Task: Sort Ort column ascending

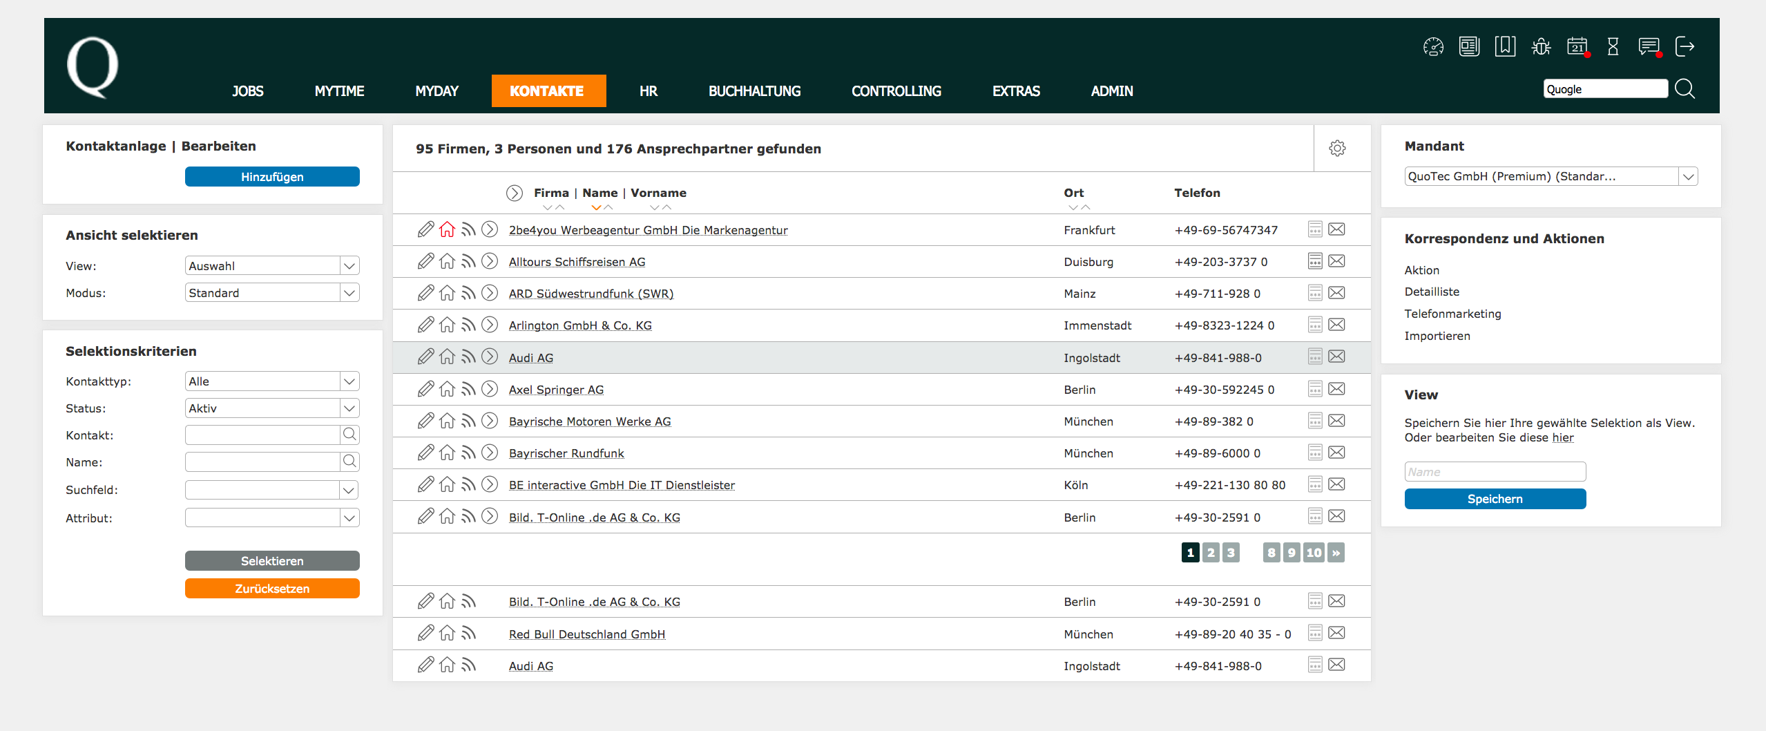Action: (x=1086, y=207)
